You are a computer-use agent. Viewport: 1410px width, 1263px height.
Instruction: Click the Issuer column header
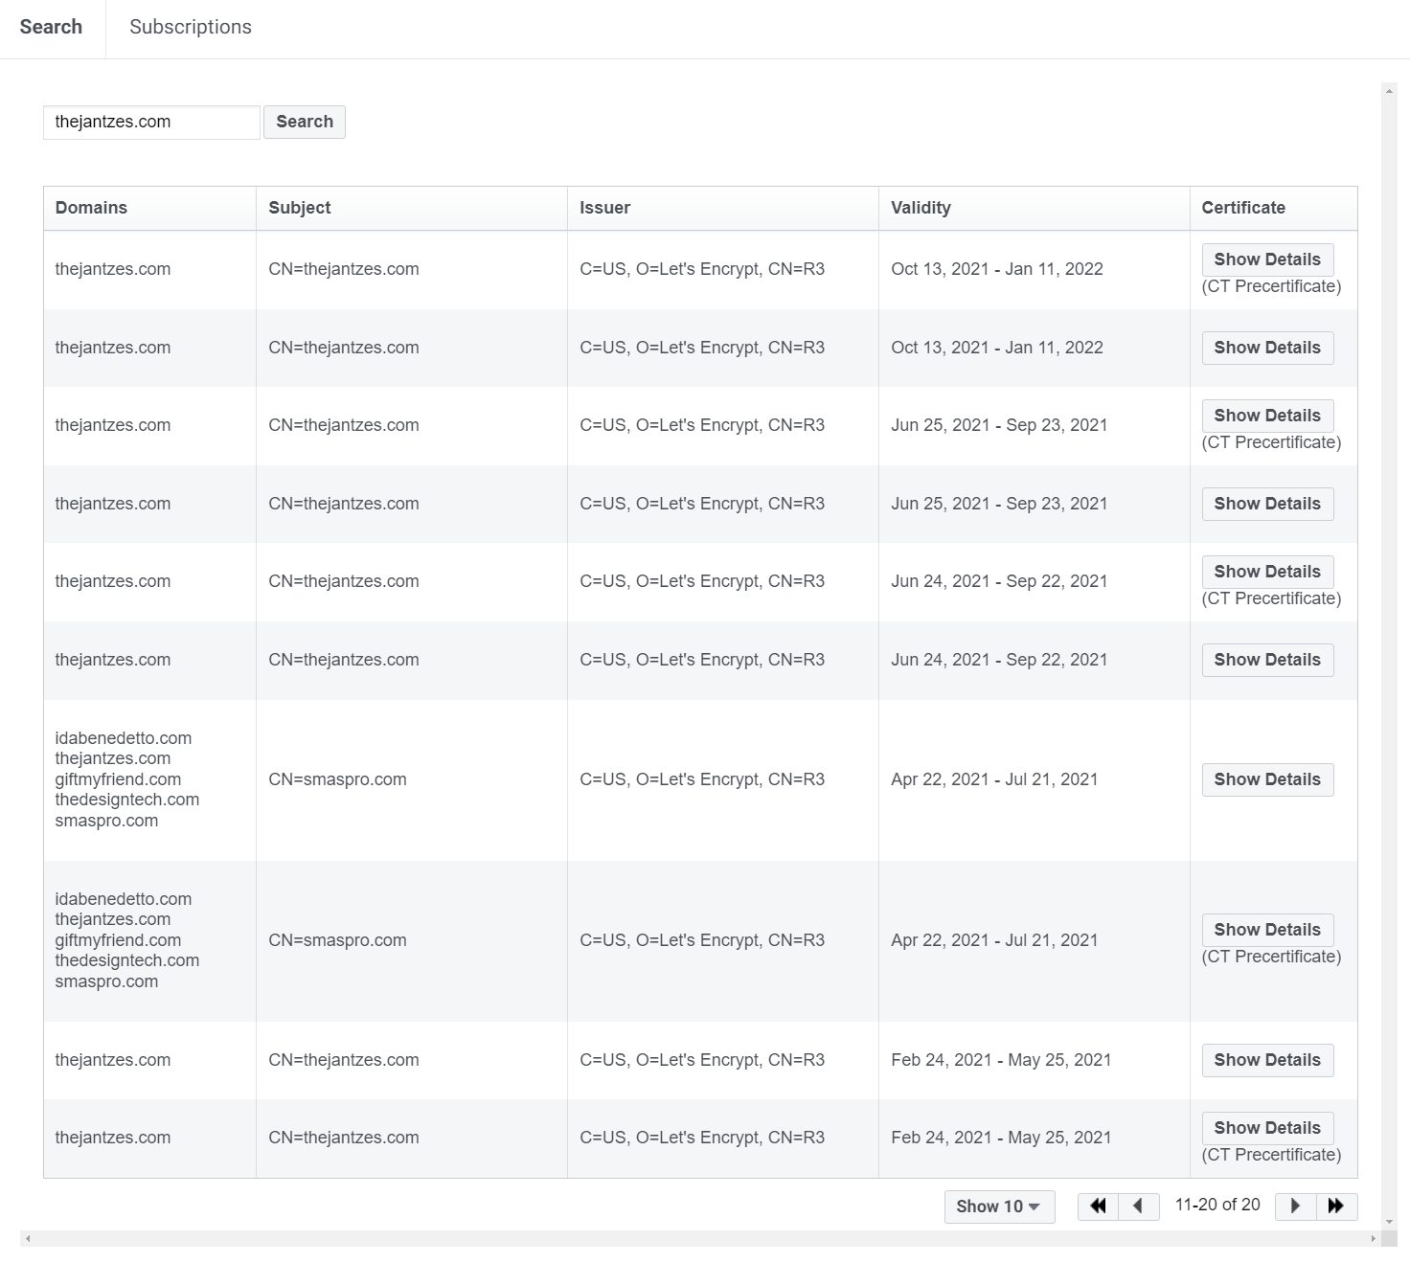723,208
